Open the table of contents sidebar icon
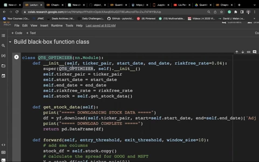 pyautogui.click(x=3, y=36)
